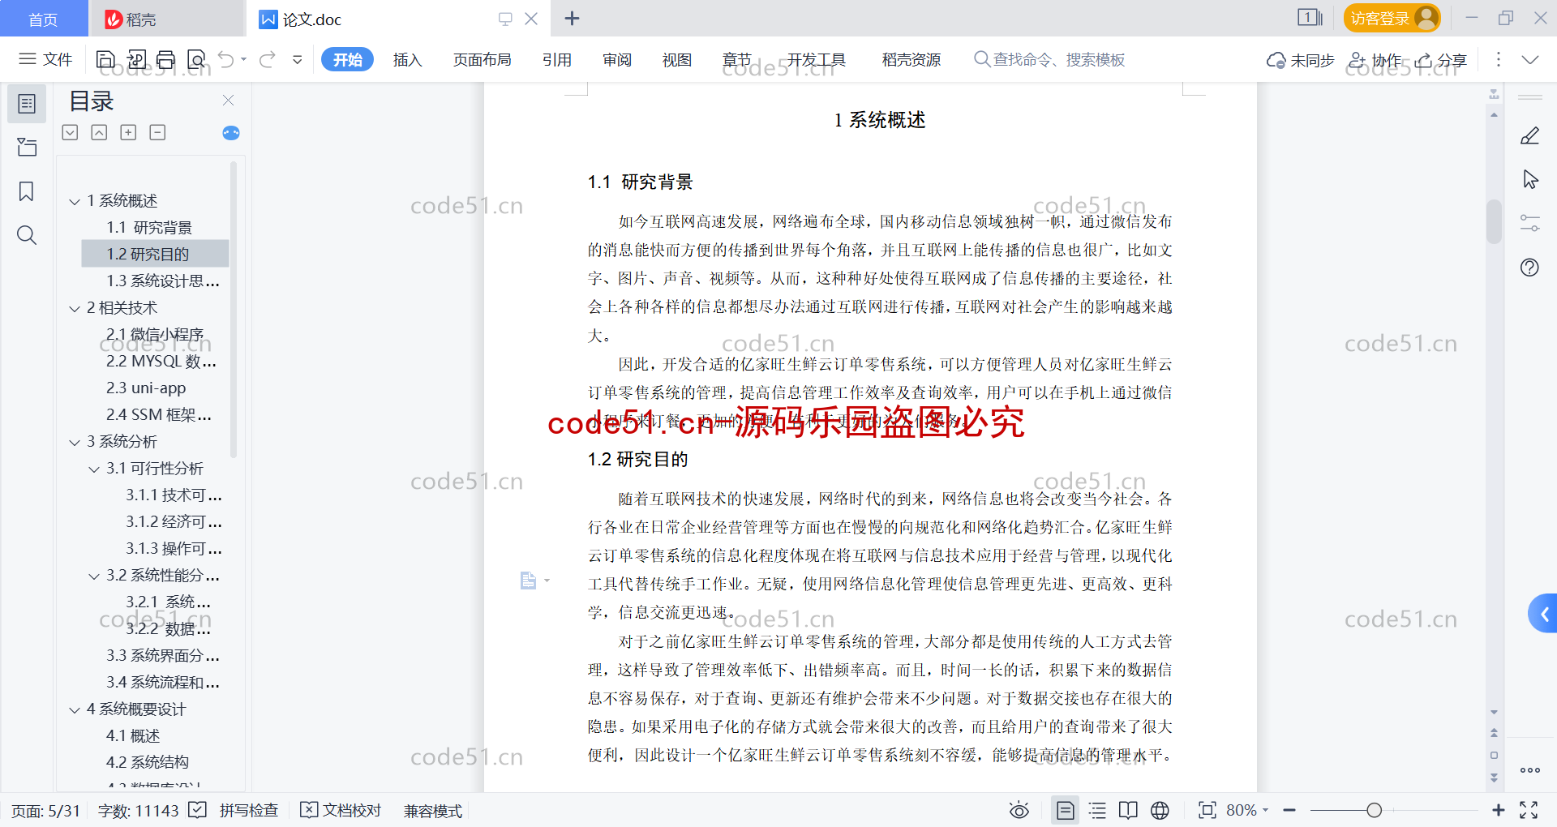
Task: Click the minus outline level icon
Action: click(157, 132)
